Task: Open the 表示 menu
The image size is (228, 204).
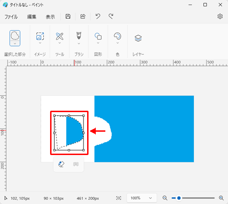Action: click(x=50, y=16)
